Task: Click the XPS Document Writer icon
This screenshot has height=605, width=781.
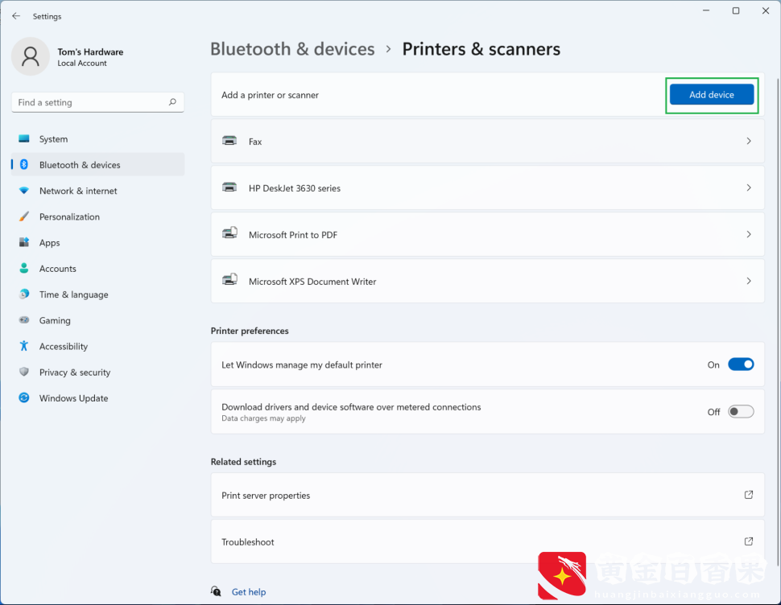Action: pyautogui.click(x=229, y=280)
